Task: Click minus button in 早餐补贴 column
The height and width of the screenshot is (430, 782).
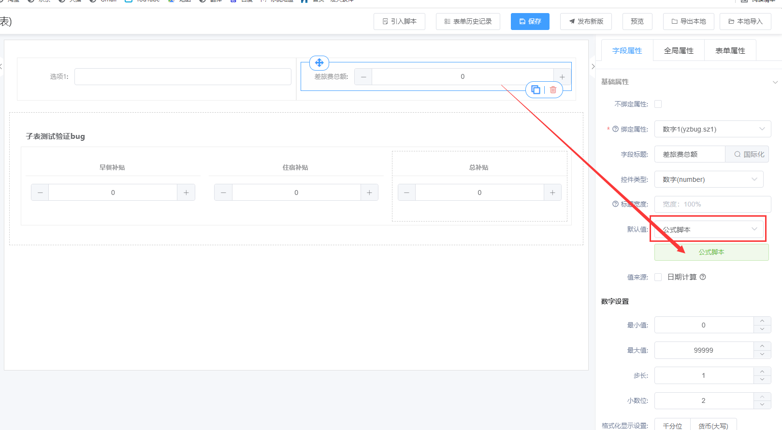Action: pos(40,193)
